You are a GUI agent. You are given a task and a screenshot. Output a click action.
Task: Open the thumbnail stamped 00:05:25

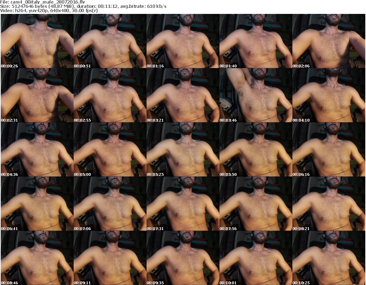click(183, 149)
